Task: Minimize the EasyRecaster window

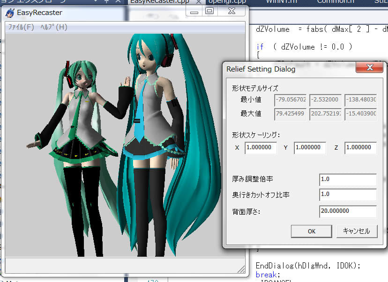Action: [x=194, y=11]
